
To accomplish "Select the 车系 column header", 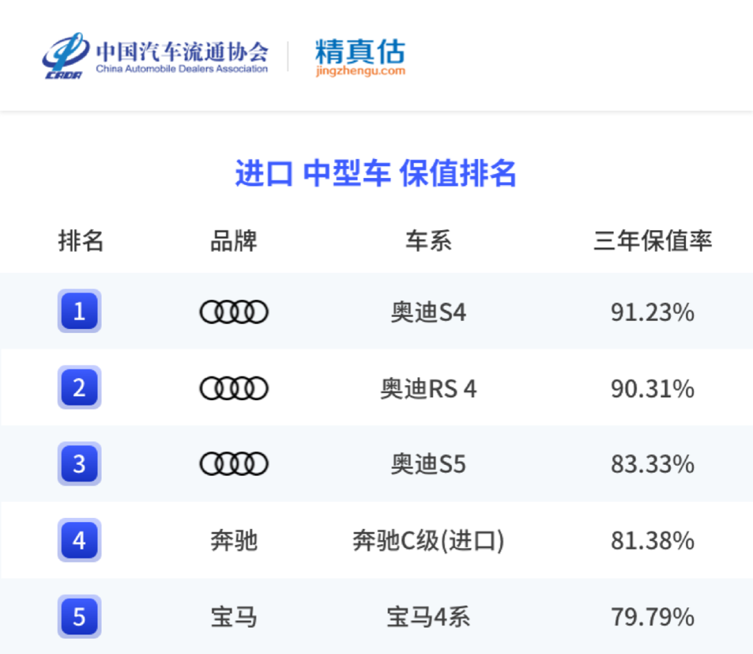I will 428,241.
